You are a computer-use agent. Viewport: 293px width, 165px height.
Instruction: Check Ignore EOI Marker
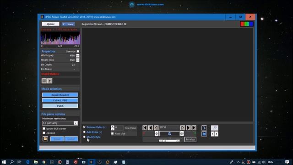pyautogui.click(x=44, y=128)
